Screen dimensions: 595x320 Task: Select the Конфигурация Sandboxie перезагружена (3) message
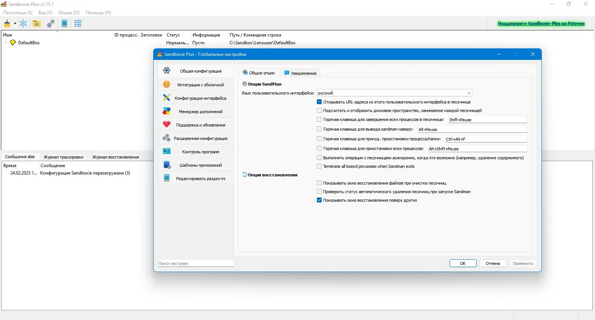[85, 173]
